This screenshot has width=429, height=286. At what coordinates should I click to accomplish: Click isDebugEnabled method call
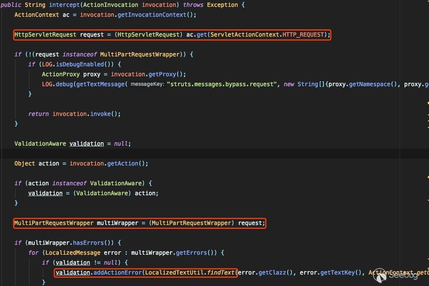[80, 64]
